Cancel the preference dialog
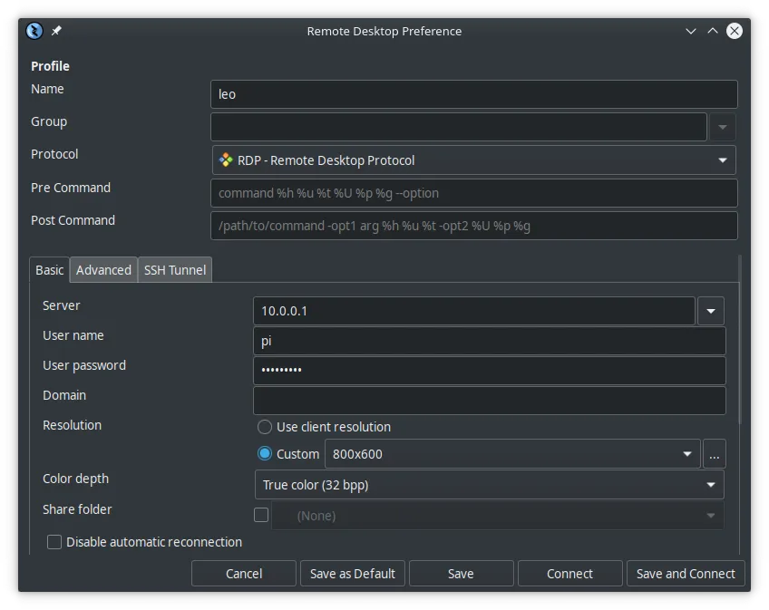769x610 pixels. (x=243, y=573)
